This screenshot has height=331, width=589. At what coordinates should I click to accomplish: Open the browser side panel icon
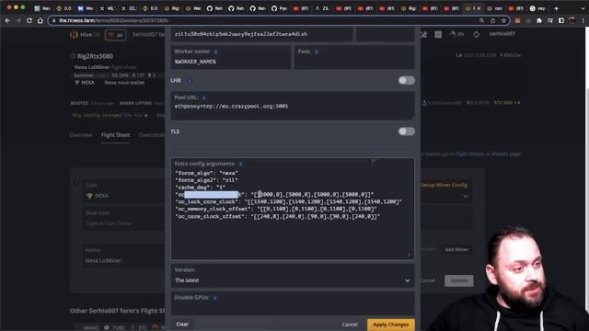coord(560,20)
